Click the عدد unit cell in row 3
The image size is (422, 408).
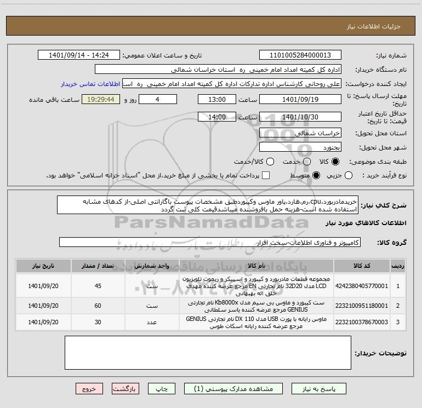(x=152, y=322)
